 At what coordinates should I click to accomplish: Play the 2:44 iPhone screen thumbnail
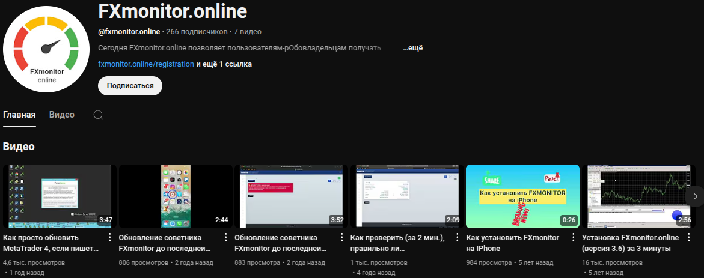176,196
